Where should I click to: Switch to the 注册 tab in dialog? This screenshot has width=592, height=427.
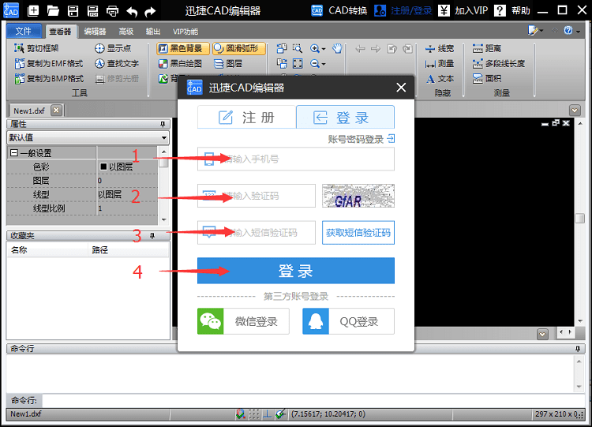[x=246, y=117]
